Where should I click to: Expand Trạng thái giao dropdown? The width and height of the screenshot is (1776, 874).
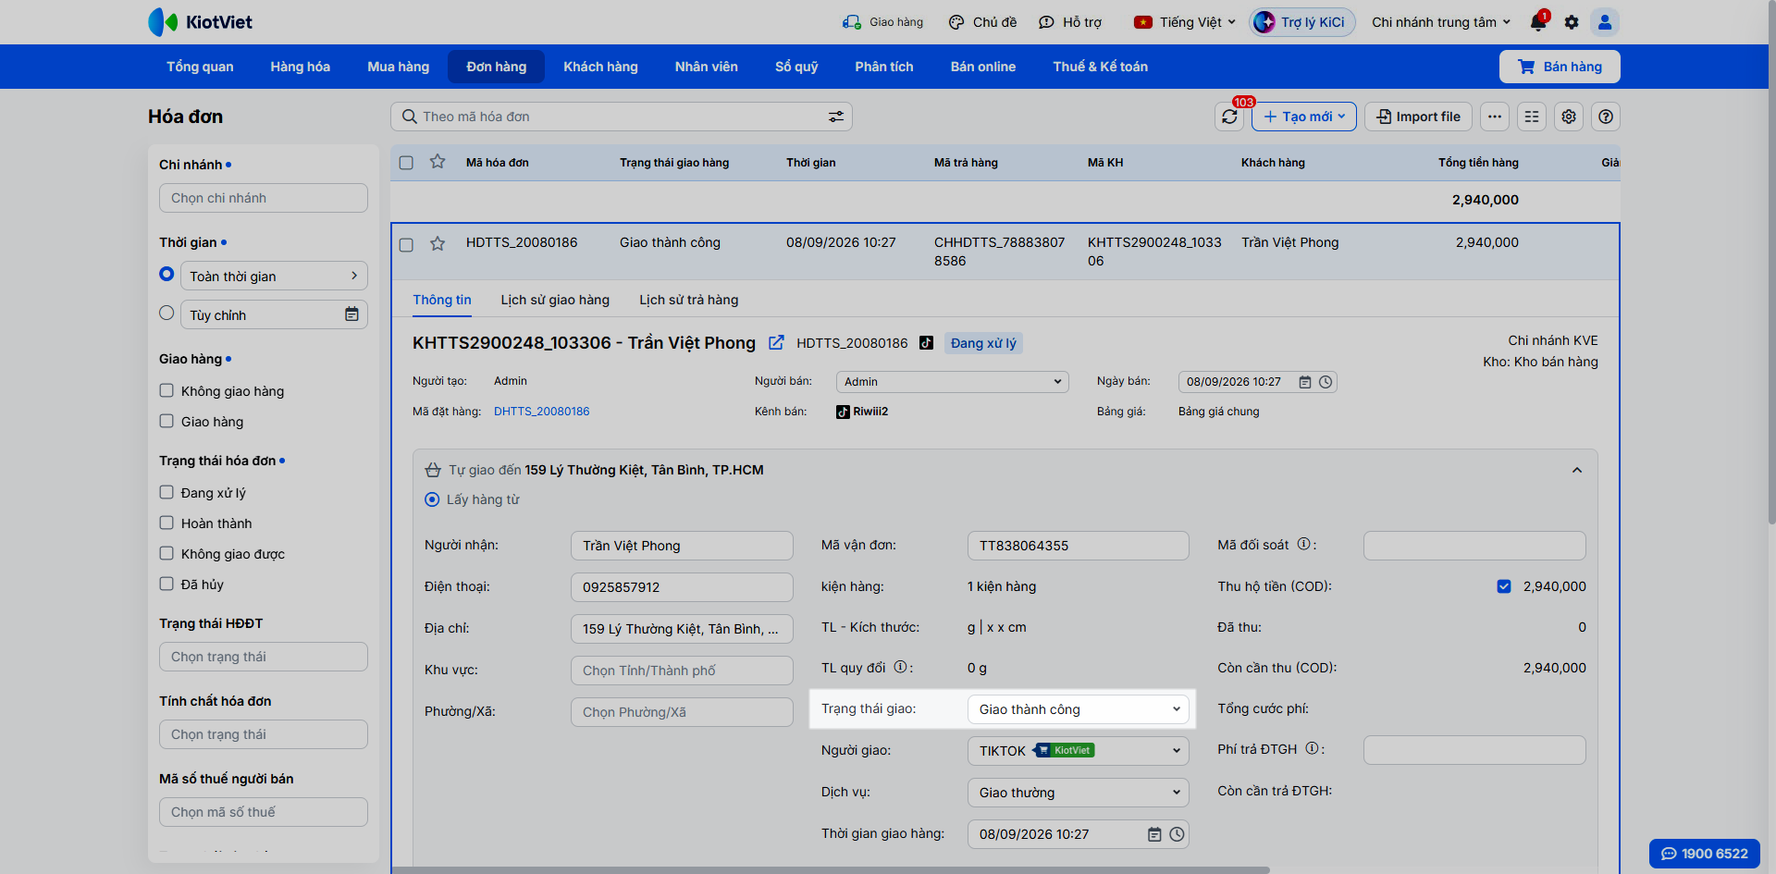point(1079,709)
